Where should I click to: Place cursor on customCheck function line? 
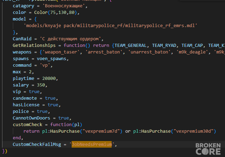pyautogui.click(x=47, y=125)
